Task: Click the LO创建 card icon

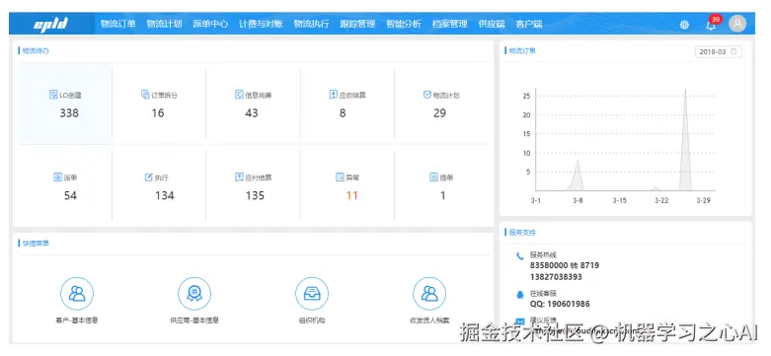Action: pos(53,95)
